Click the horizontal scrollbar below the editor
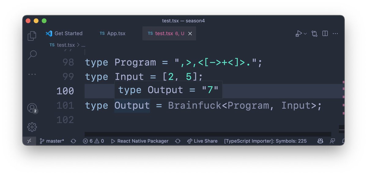This screenshot has height=175, width=367. (208, 134)
